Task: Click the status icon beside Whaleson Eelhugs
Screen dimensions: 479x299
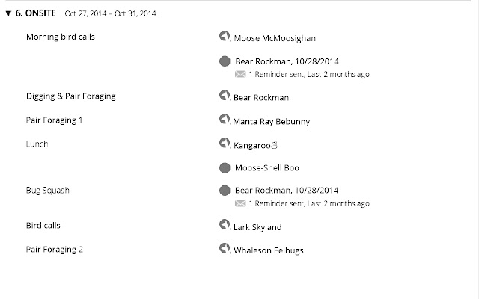Action: [225, 248]
